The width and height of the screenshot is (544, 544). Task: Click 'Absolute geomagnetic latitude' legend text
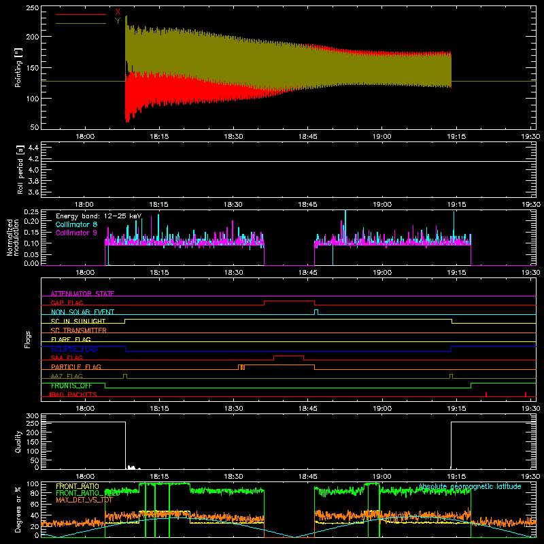click(470, 486)
